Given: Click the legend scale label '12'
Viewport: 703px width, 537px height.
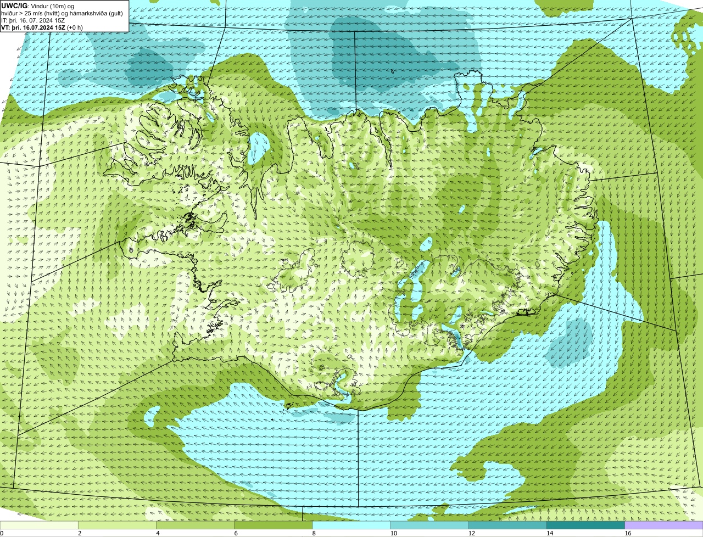Looking at the screenshot, I should click(472, 533).
